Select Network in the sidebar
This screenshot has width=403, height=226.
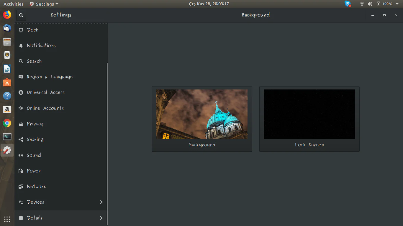[x=61, y=187]
